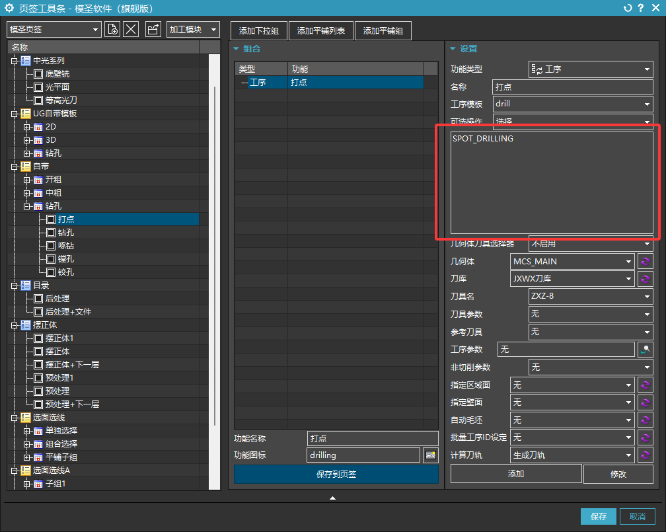
Task: Click refresh icon next to JXWX刀库
Action: pyautogui.click(x=645, y=279)
